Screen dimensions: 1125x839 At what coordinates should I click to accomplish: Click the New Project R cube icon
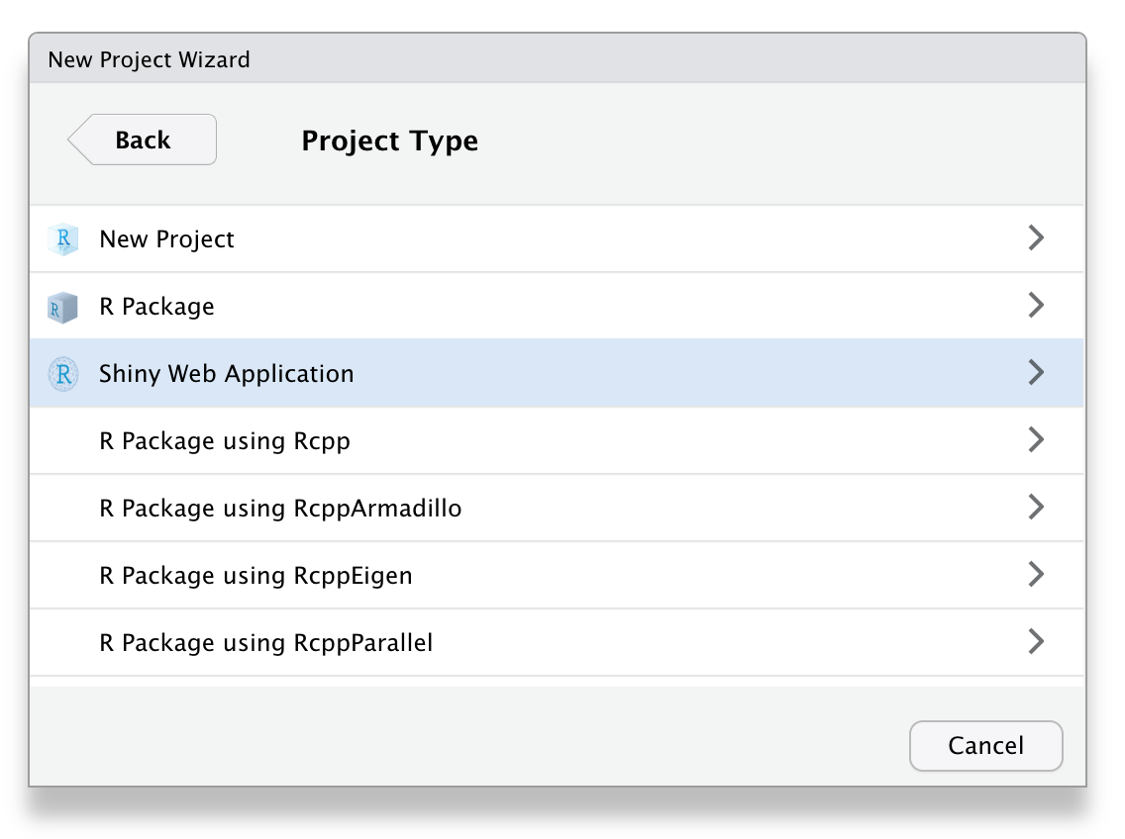coord(62,239)
